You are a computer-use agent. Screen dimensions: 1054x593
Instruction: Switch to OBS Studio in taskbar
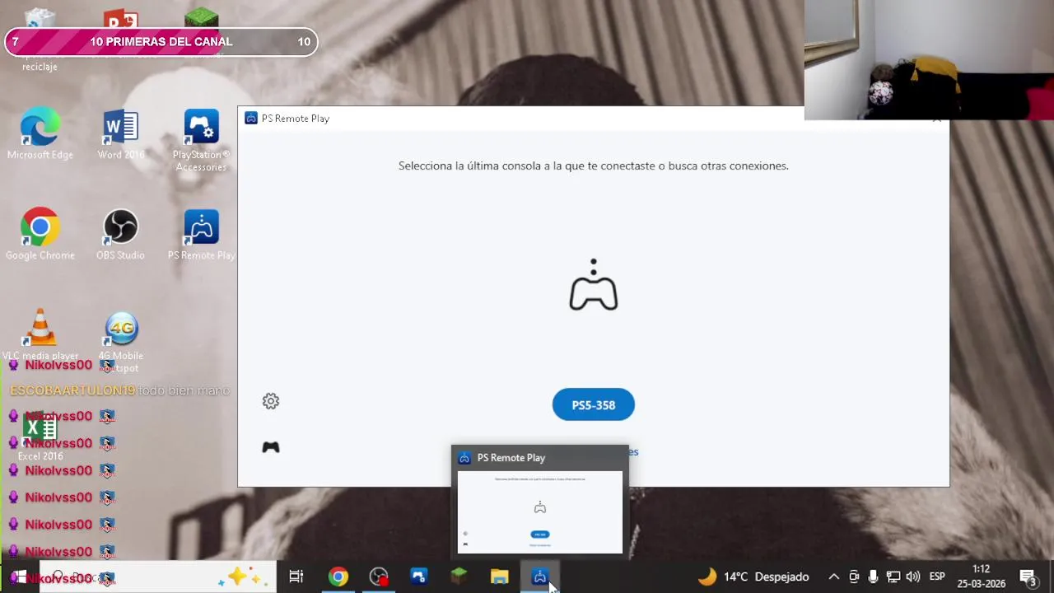[379, 577]
